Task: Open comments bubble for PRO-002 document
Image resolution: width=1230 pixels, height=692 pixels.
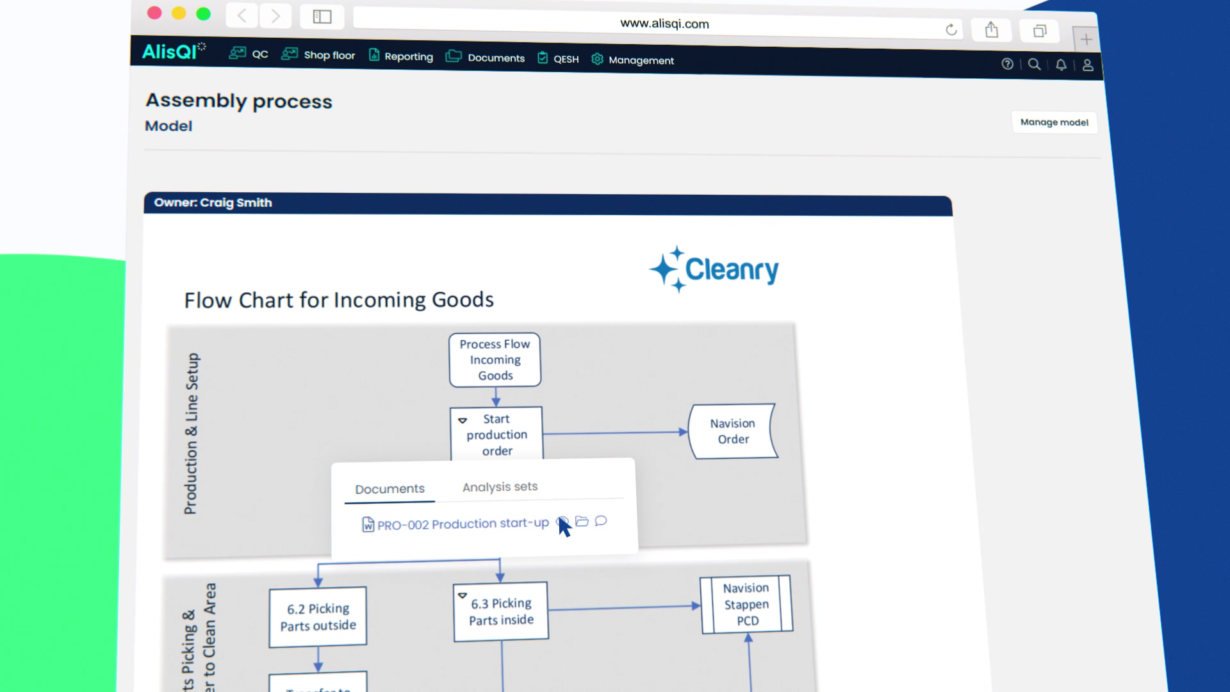Action: tap(601, 521)
